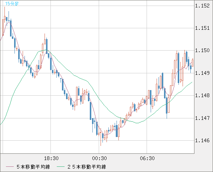
Task: Click the 15分足 timeframe label
Action: pyautogui.click(x=12, y=4)
